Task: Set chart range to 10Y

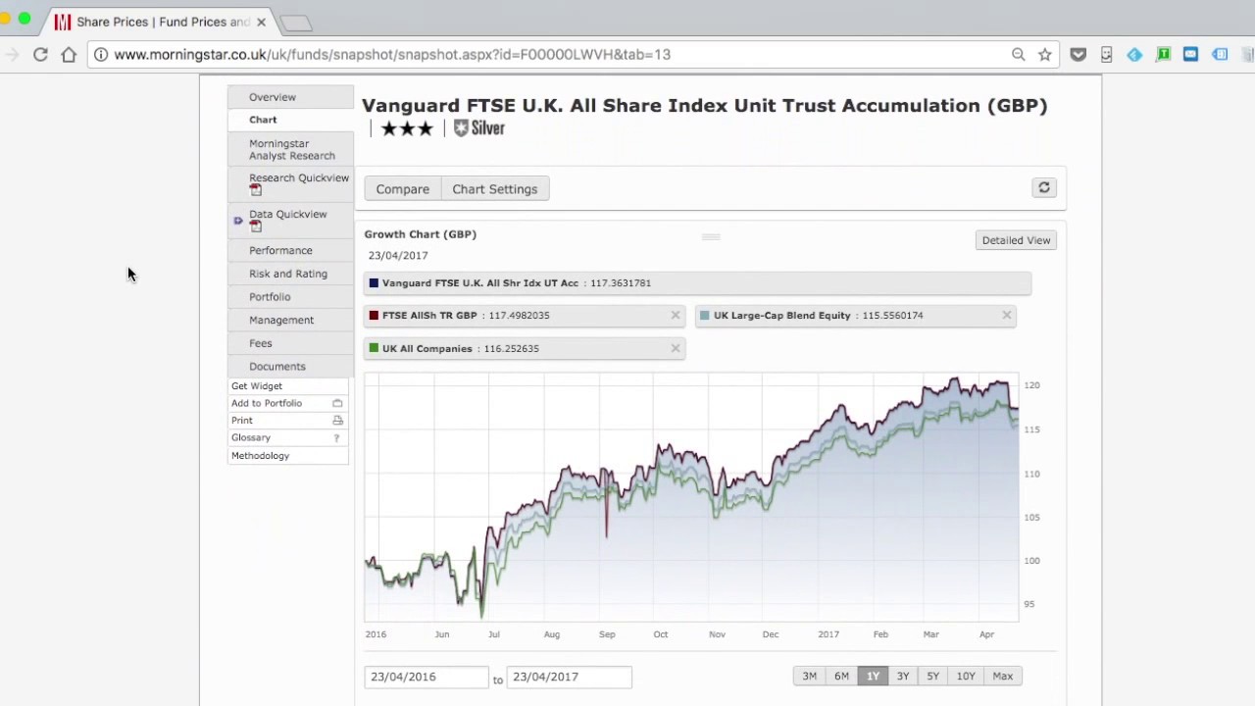Action: [966, 677]
